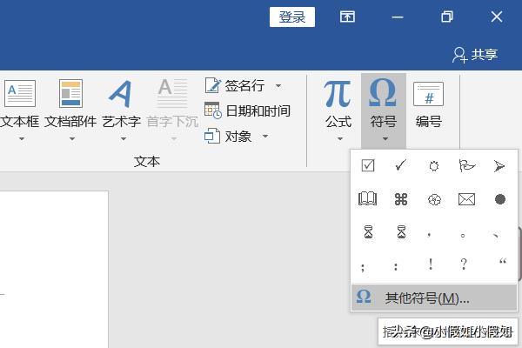Restore down the Word window

coord(447,17)
